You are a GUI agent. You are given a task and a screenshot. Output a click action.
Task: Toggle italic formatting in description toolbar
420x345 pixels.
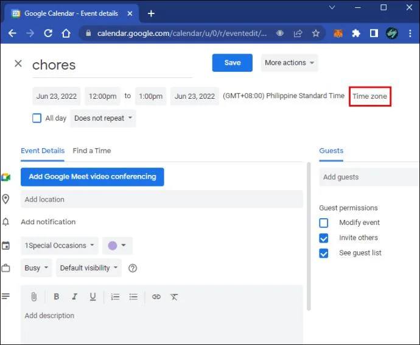coord(74,296)
